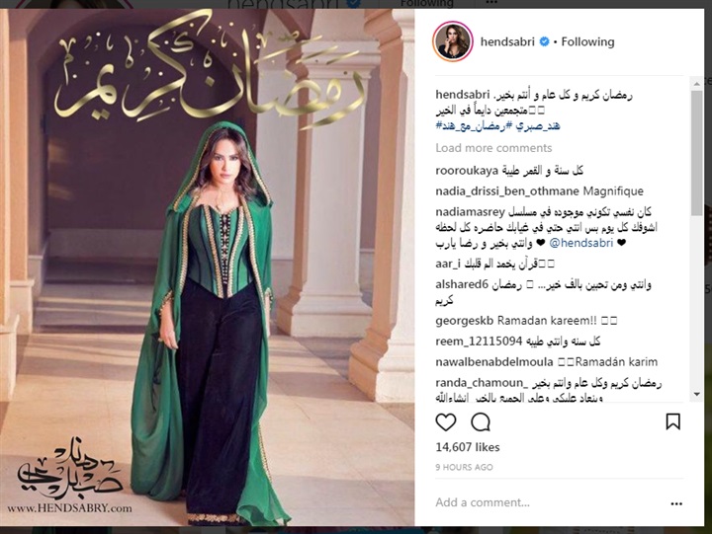The height and width of the screenshot is (534, 712).
Task: Open the comment speech bubble icon
Action: coord(481,422)
